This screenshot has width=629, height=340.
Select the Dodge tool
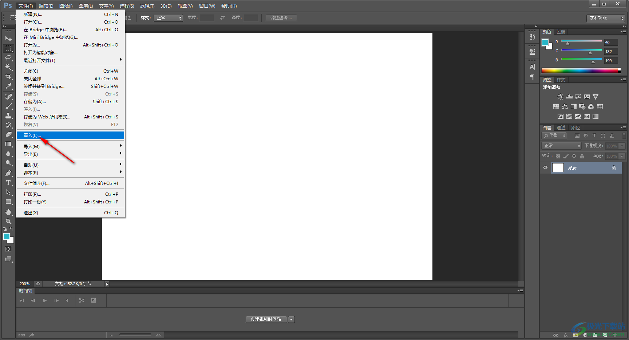8,163
